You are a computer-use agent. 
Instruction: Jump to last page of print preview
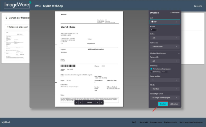click(101, 103)
